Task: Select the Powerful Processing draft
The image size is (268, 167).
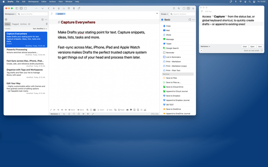Action: coord(26,52)
